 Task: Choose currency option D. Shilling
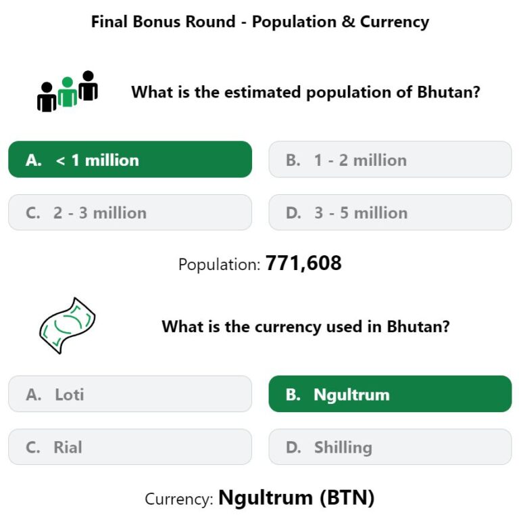(390, 447)
